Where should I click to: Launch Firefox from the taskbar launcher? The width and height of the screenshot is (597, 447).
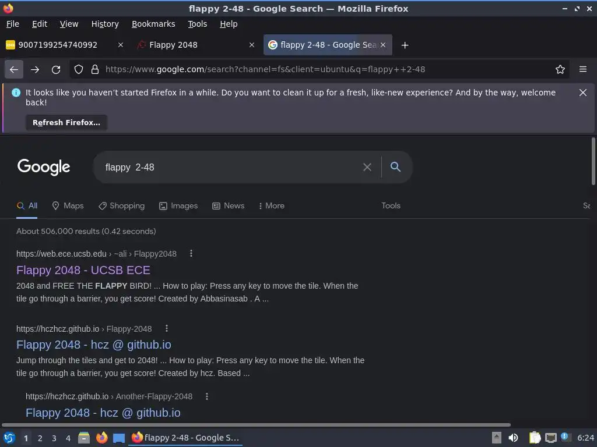tap(101, 438)
